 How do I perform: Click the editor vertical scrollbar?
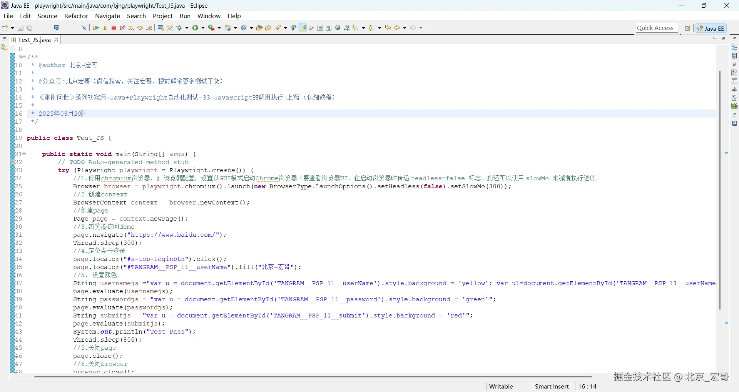720,190
